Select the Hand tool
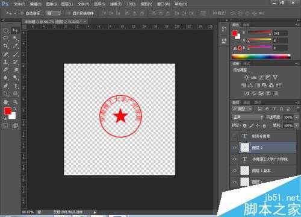Image resolution: width=301 pixels, height=217 pixels. [x=5, y=102]
